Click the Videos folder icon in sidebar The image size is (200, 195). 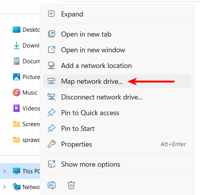[x=17, y=108]
